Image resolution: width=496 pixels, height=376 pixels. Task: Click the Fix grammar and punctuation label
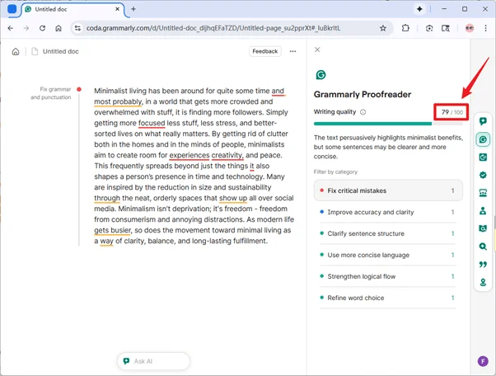[51, 93]
